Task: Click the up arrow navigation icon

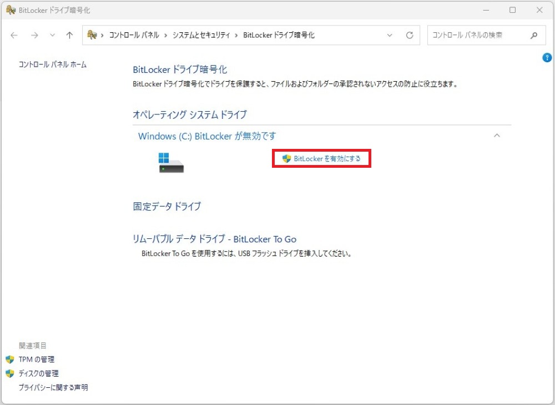Action: (x=69, y=34)
